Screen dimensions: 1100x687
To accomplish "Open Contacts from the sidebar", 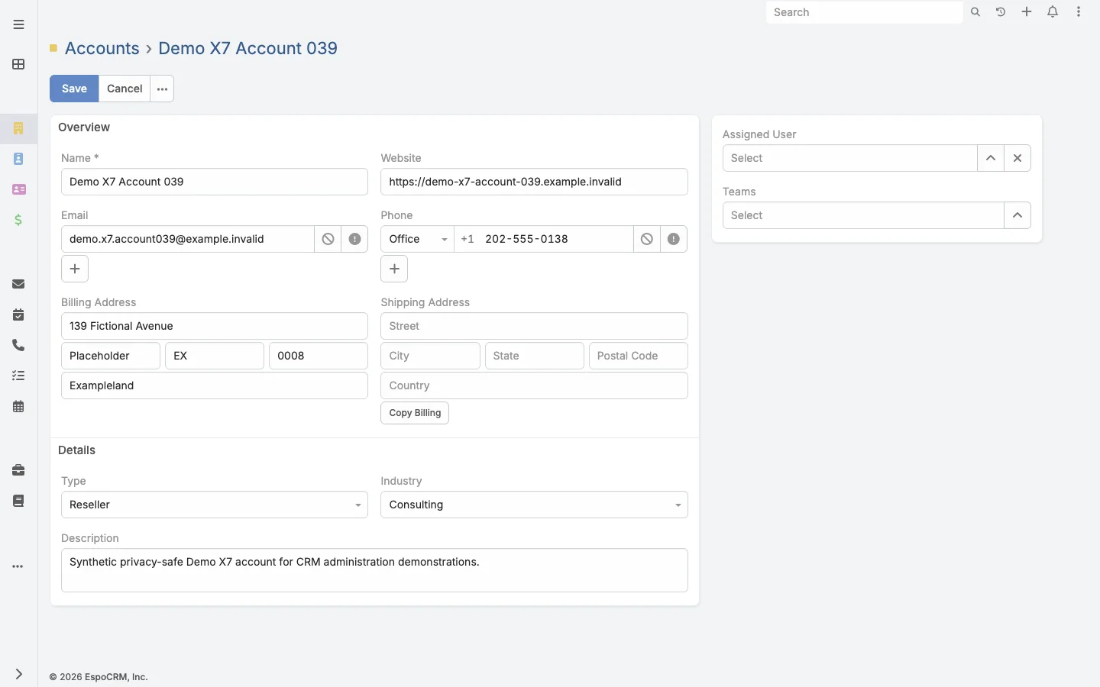I will pos(18,159).
